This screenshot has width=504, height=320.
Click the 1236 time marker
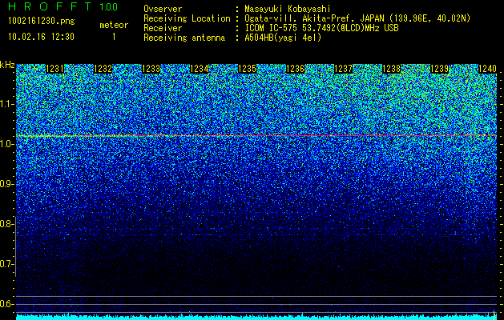click(x=295, y=69)
